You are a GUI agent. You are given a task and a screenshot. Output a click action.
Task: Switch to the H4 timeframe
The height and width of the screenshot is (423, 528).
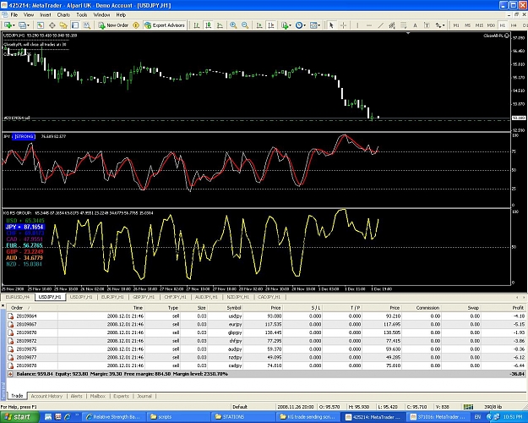click(514, 25)
